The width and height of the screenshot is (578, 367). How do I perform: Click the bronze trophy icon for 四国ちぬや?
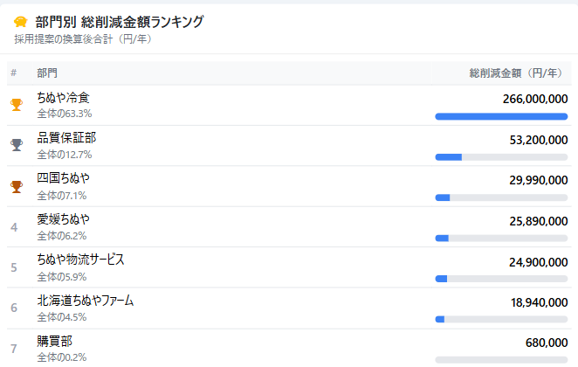pyautogui.click(x=17, y=187)
